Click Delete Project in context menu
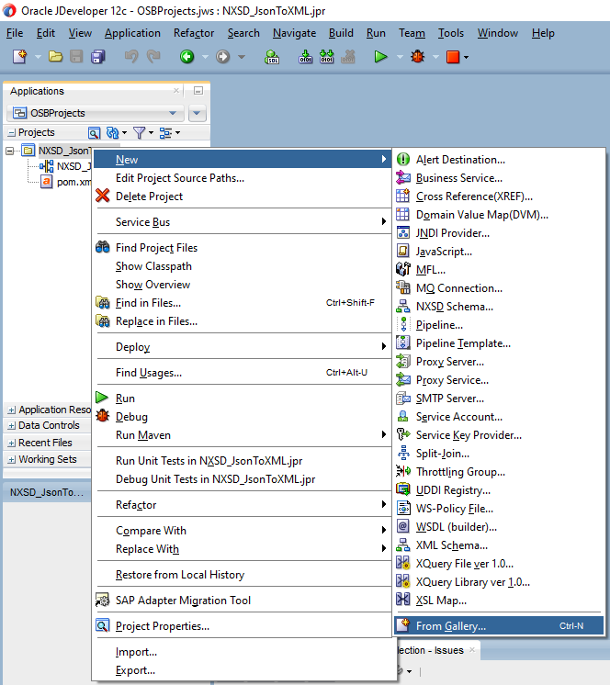This screenshot has height=685, width=610. (x=243, y=197)
